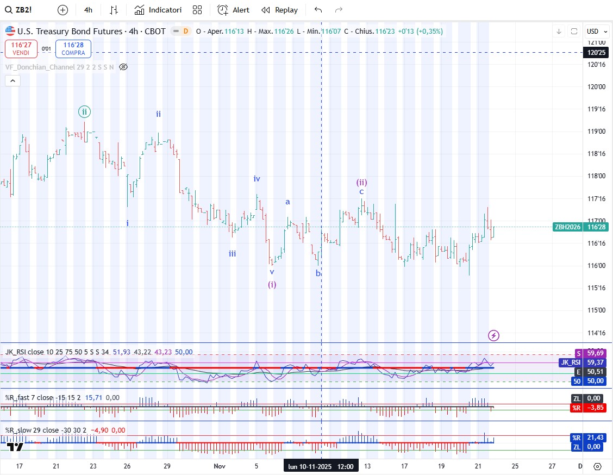Image resolution: width=613 pixels, height=475 pixels.
Task: Click the add symbol plus icon
Action: coord(63,10)
